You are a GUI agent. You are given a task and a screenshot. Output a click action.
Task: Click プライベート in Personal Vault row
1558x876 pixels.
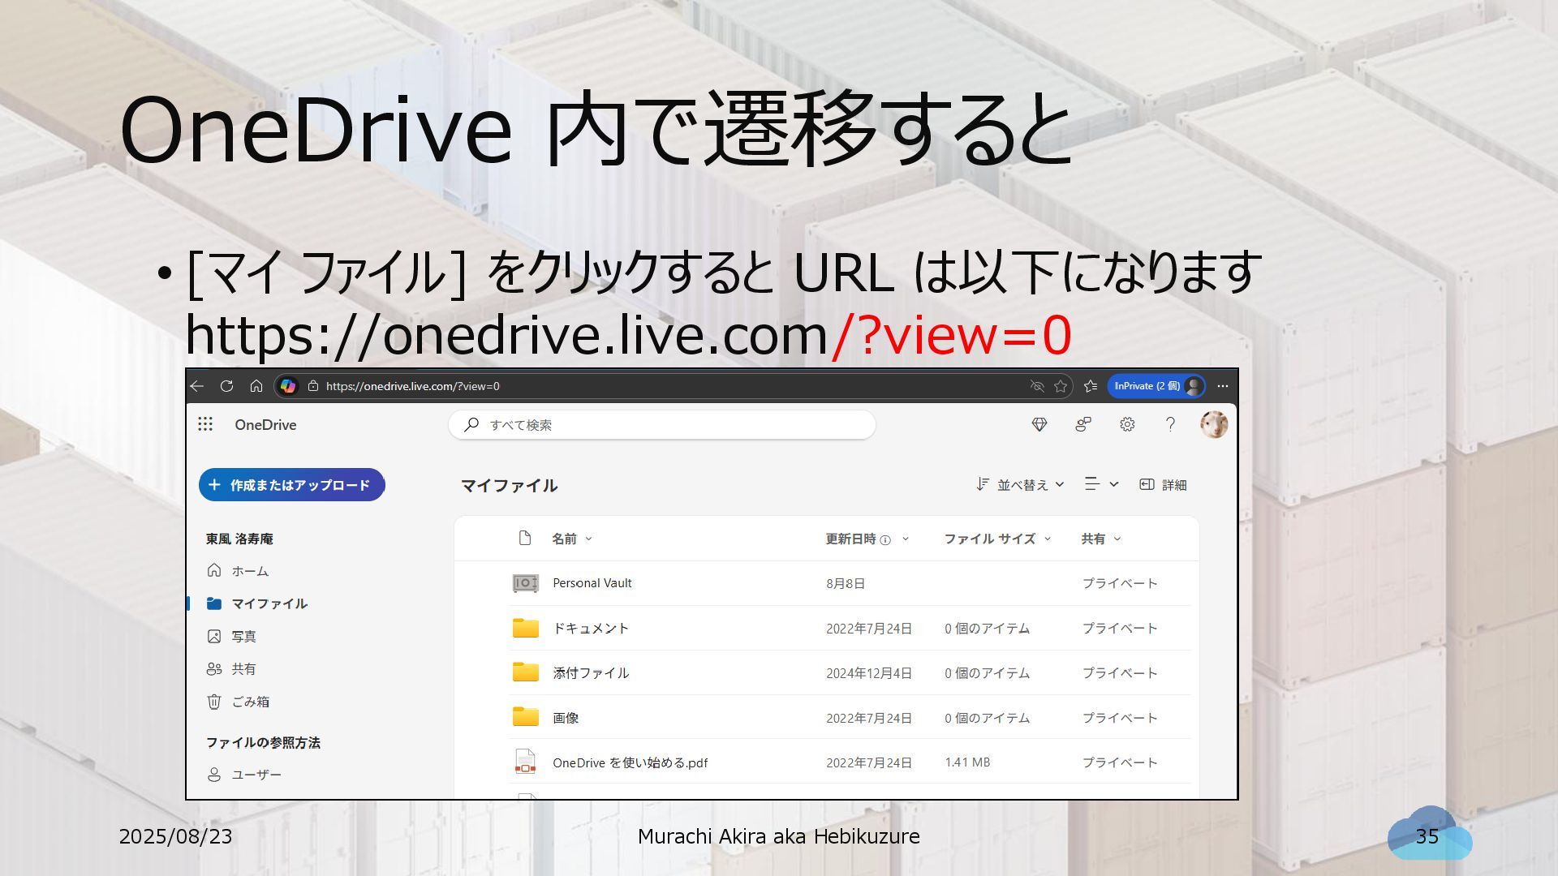[x=1120, y=583]
